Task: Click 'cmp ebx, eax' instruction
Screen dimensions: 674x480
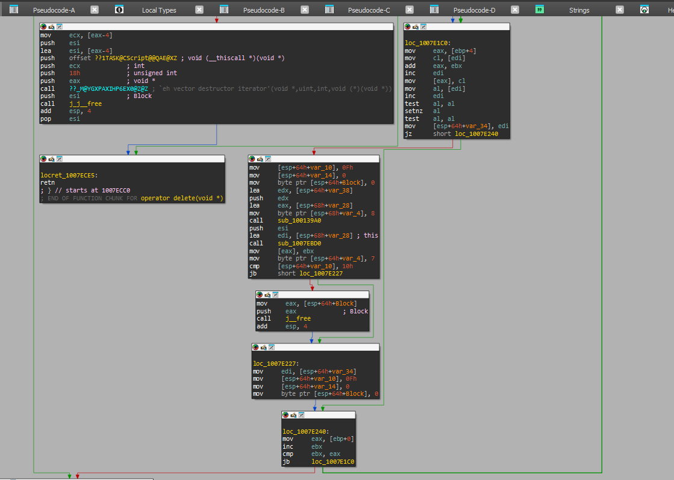Action: pyautogui.click(x=311, y=454)
